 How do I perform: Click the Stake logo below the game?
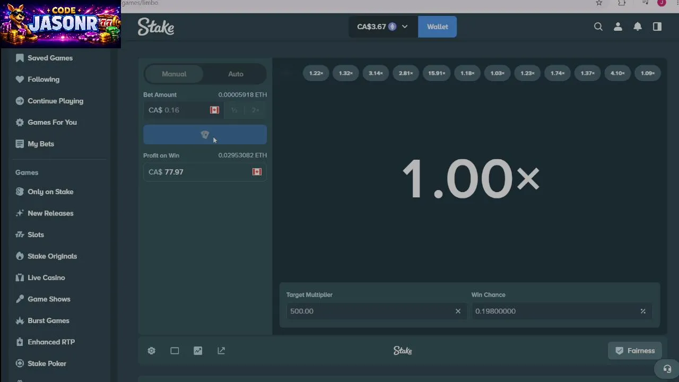(x=403, y=351)
